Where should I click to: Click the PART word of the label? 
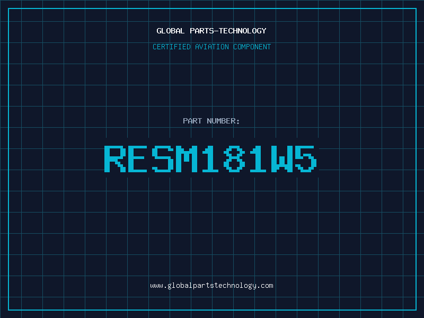[x=192, y=121]
